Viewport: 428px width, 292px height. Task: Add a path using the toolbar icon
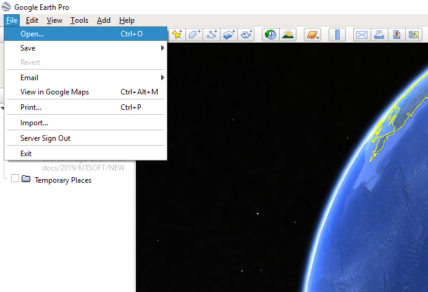[212, 35]
